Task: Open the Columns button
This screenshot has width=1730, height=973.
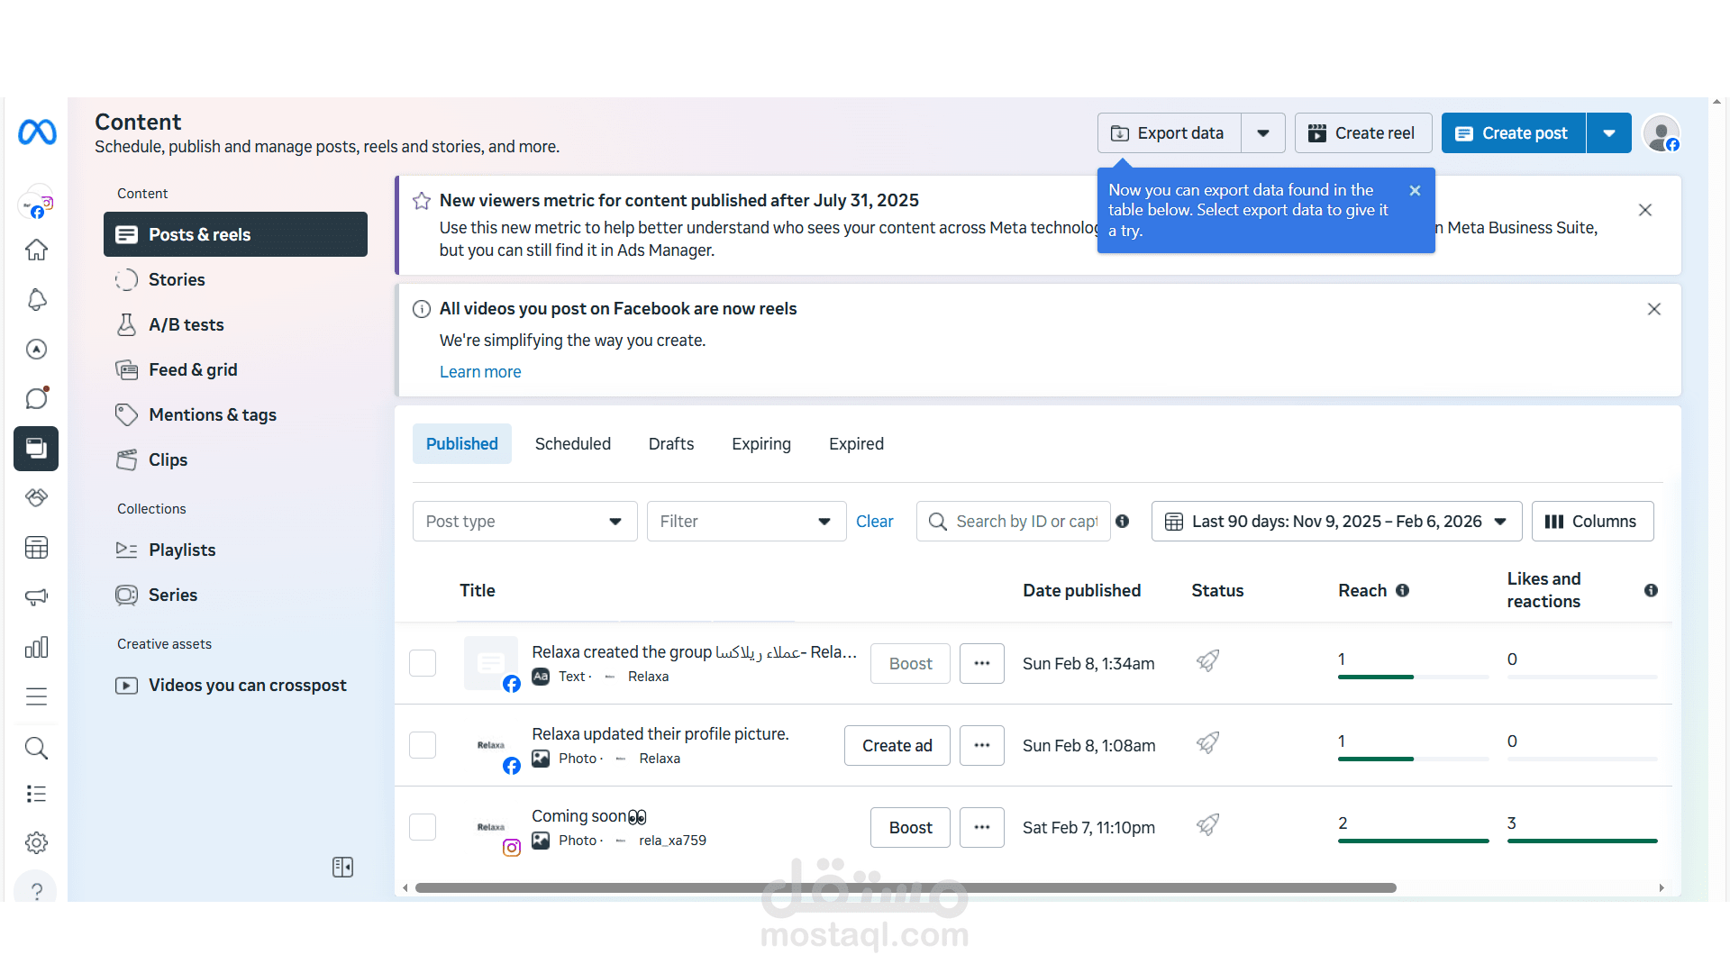Action: coord(1592,521)
